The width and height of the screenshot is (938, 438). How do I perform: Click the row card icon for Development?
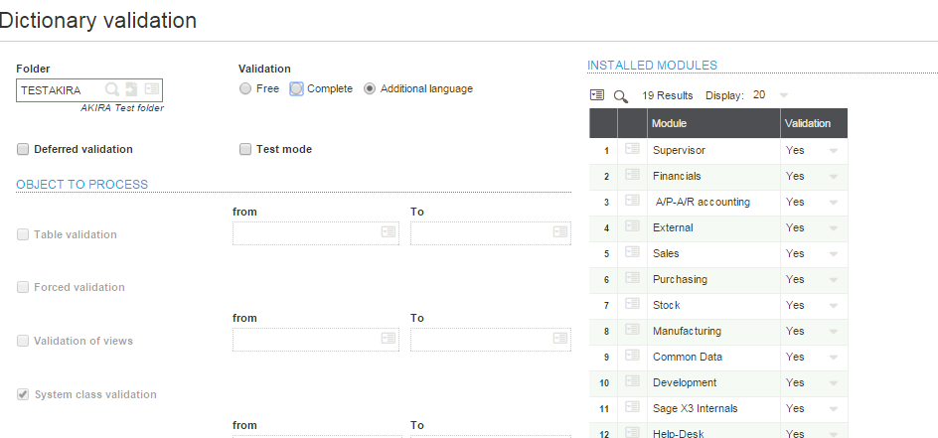click(x=632, y=382)
